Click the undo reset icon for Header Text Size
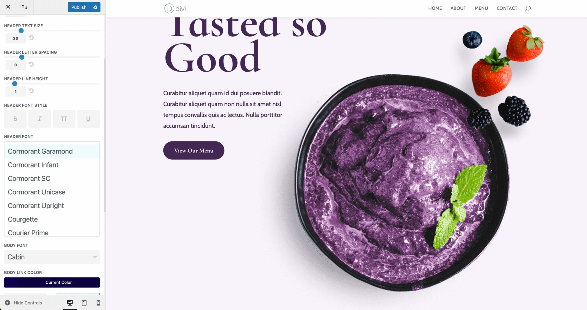Viewport: 587px width, 310px height. (x=31, y=38)
